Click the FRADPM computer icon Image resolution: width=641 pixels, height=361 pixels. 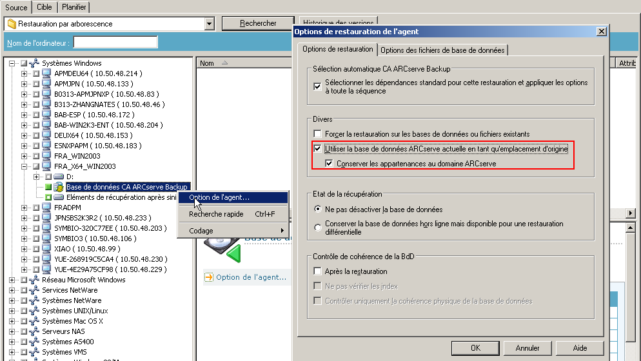46,208
